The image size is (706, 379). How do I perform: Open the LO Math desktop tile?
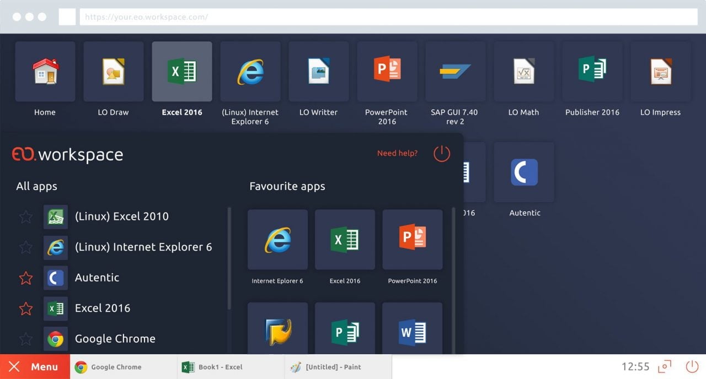(524, 72)
